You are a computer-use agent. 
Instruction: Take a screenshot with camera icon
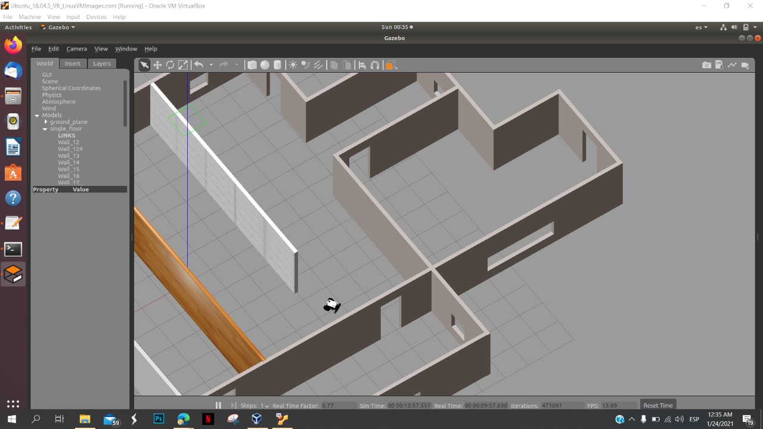coord(706,65)
